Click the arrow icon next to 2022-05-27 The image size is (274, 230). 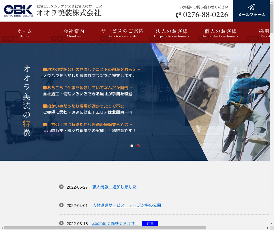coord(61,187)
